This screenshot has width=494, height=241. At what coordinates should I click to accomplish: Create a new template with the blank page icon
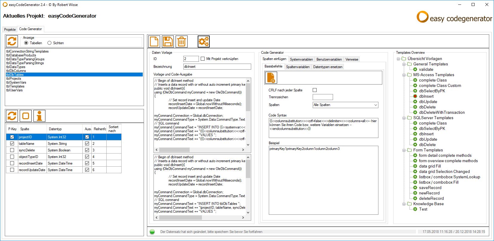(x=154, y=42)
